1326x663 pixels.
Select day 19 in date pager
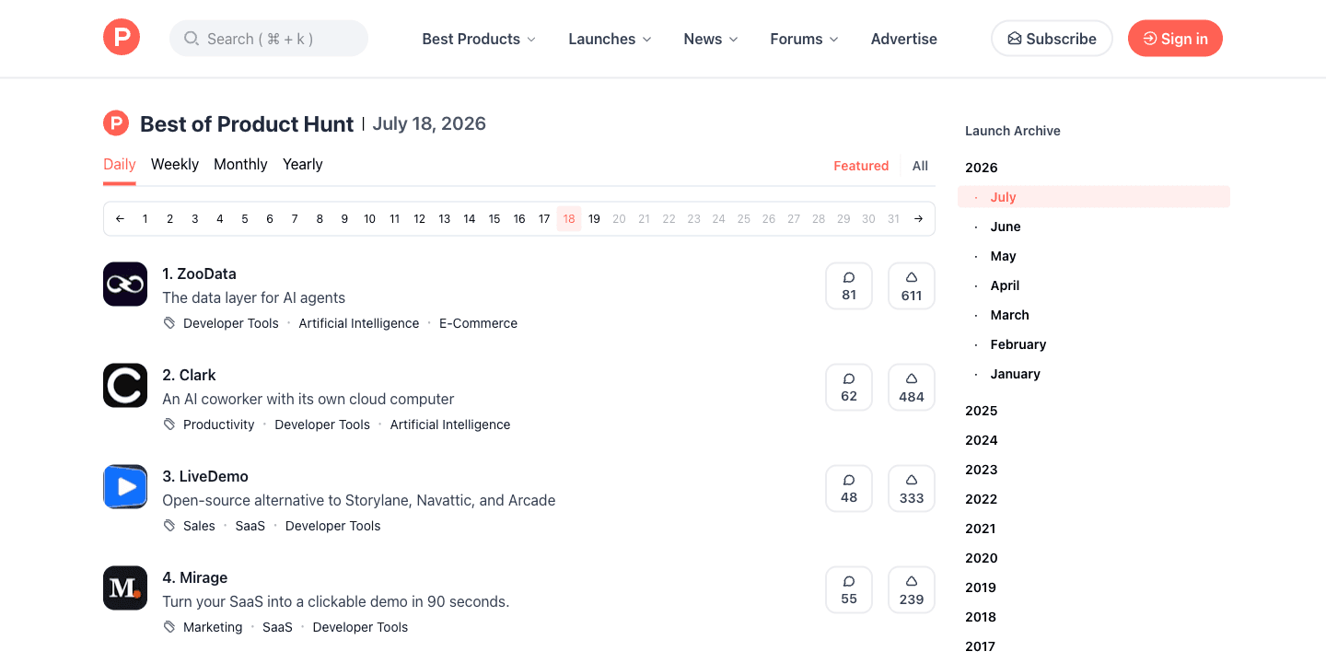point(594,218)
